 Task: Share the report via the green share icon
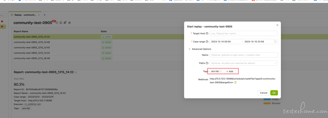(x=76, y=72)
